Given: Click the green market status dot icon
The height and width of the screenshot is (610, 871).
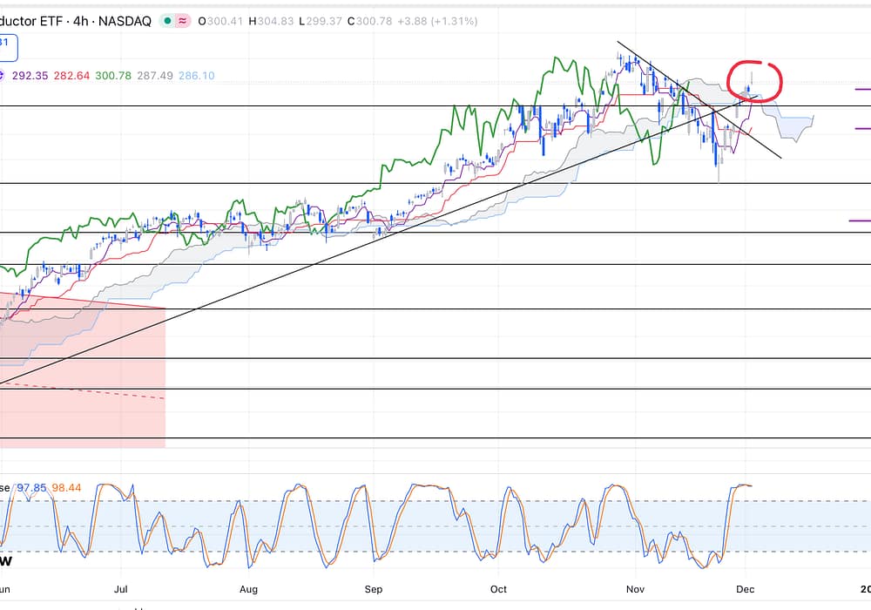Looking at the screenshot, I should pos(166,19).
